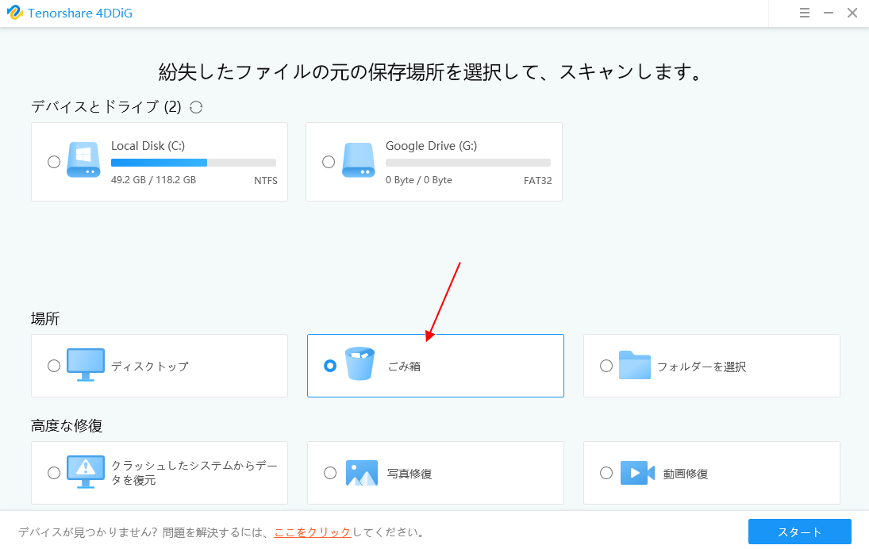Click the 写真修復 picture icon
This screenshot has height=549, width=869.
tap(362, 473)
